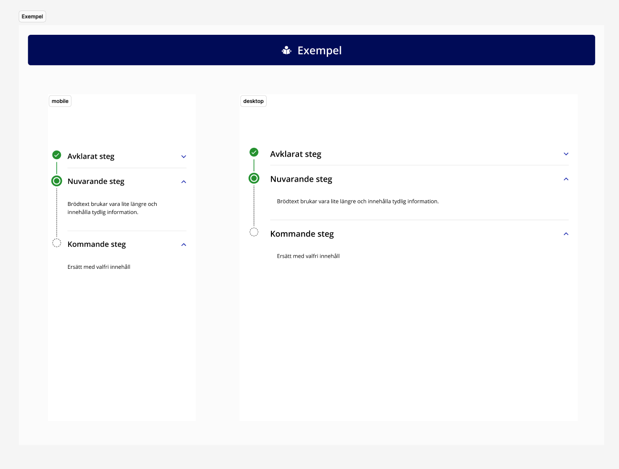Collapse Kommande steg chevron in mobile frame

pyautogui.click(x=184, y=245)
